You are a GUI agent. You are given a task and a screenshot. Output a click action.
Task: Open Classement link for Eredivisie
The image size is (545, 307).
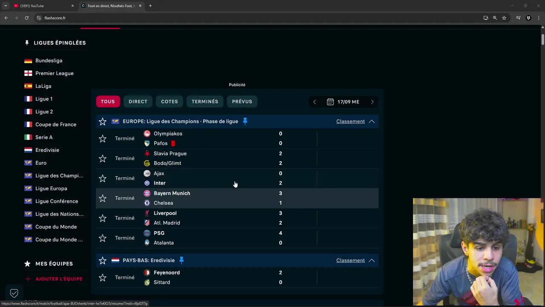click(x=350, y=261)
